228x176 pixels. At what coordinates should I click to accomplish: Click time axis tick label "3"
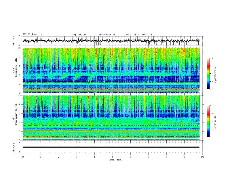pos(77,157)
